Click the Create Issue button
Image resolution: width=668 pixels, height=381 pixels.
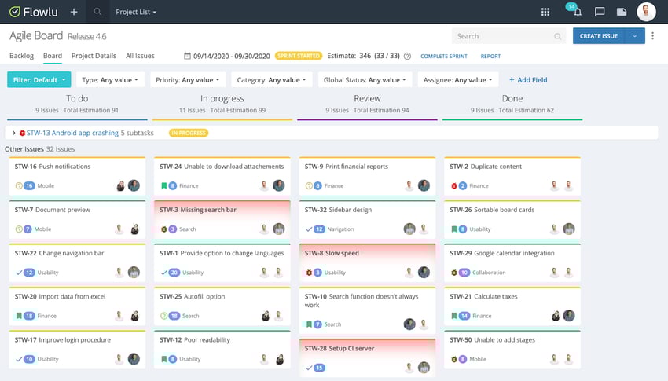point(599,36)
